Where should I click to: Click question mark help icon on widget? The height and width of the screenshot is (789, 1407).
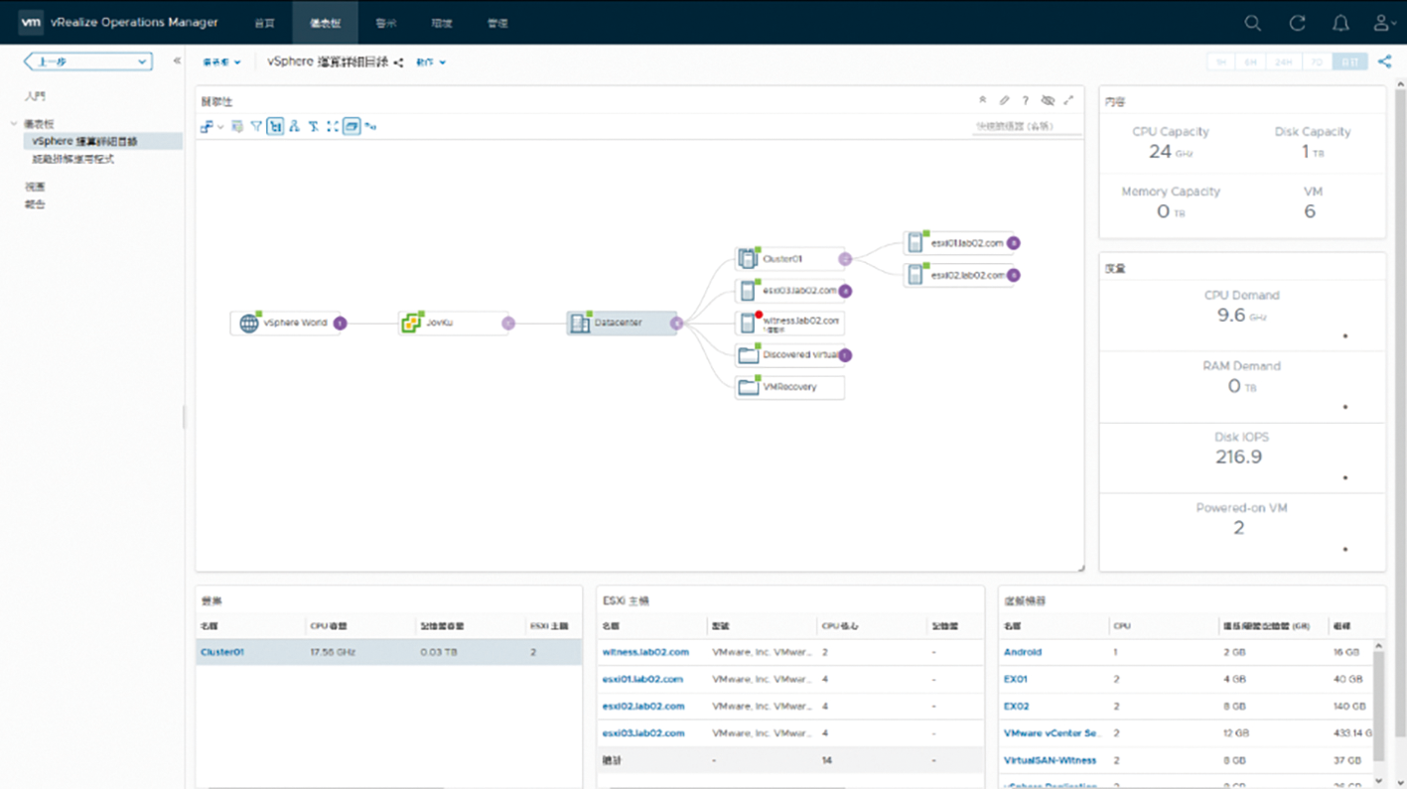pyautogui.click(x=1026, y=100)
